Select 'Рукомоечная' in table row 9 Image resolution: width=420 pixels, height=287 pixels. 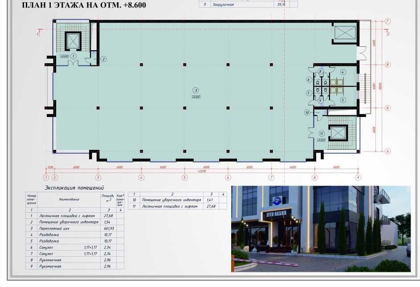(50, 267)
